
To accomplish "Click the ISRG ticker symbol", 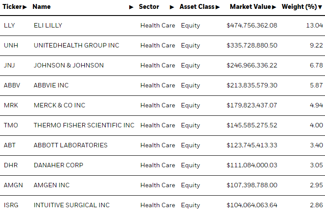I will point(11,205).
